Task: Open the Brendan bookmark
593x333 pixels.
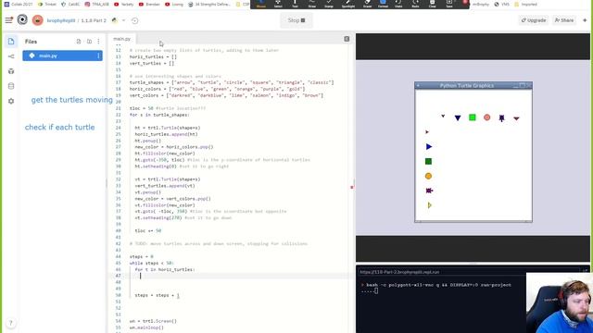Action: (150, 4)
